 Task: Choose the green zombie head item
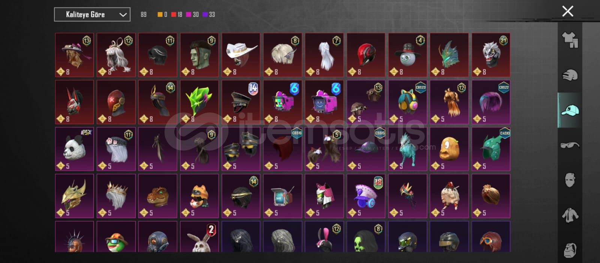click(x=199, y=55)
